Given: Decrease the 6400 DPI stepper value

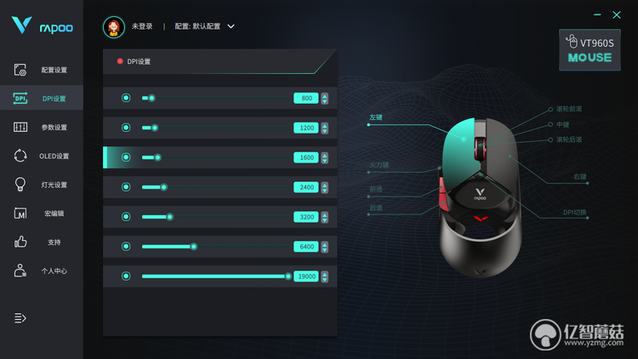Looking at the screenshot, I should [325, 249].
